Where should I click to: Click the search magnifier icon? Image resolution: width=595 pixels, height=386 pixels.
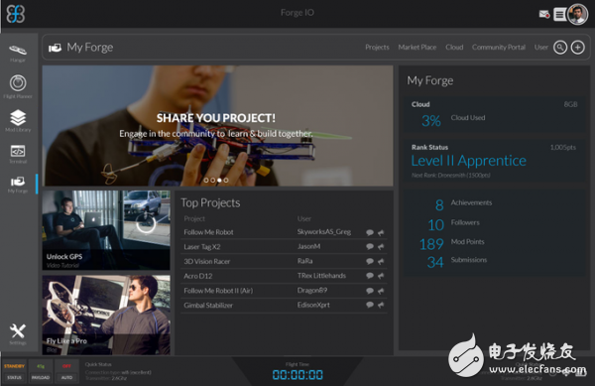(560, 48)
